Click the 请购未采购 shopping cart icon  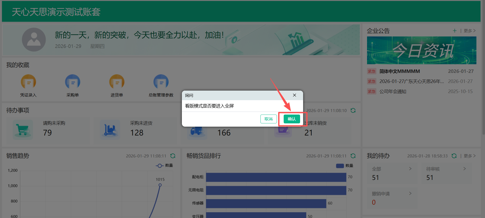[23, 129]
